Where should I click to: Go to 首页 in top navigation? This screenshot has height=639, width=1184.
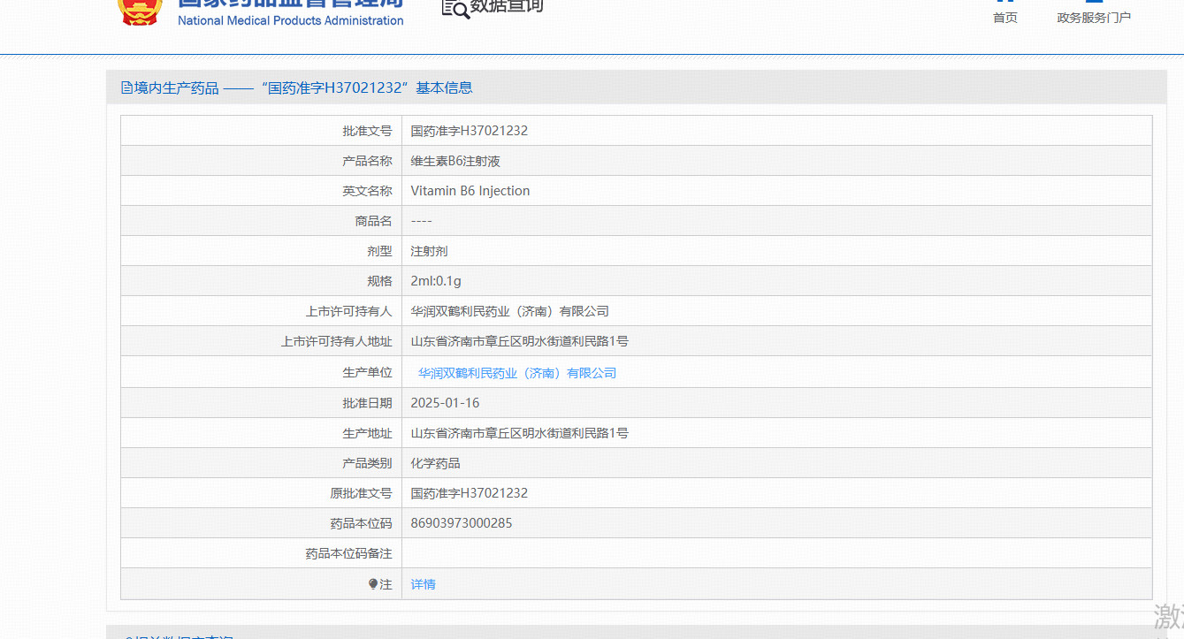[x=1004, y=17]
